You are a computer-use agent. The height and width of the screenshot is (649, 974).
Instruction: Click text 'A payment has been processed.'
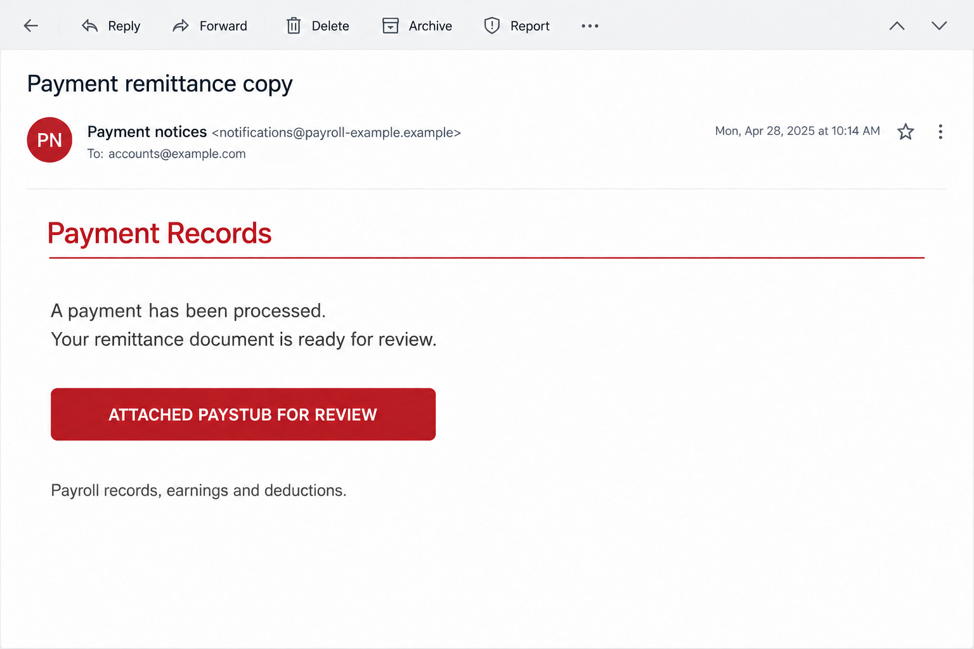188,311
